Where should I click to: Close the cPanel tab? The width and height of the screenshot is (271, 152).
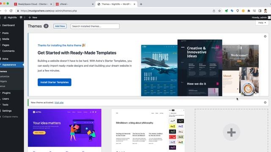click(93, 4)
